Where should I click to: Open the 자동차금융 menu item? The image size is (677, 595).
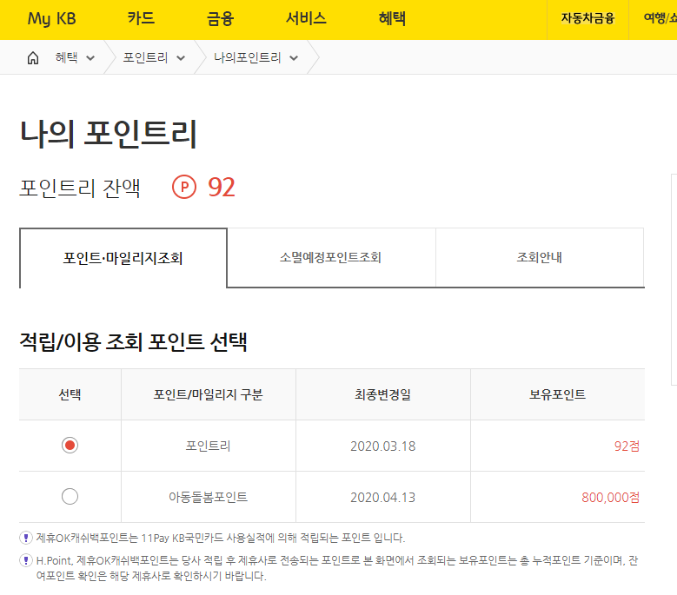point(587,18)
